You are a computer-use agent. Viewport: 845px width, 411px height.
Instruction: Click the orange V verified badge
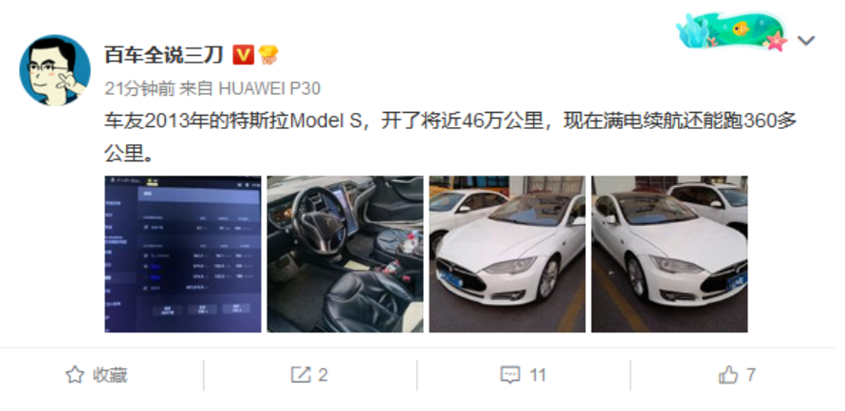pyautogui.click(x=243, y=54)
